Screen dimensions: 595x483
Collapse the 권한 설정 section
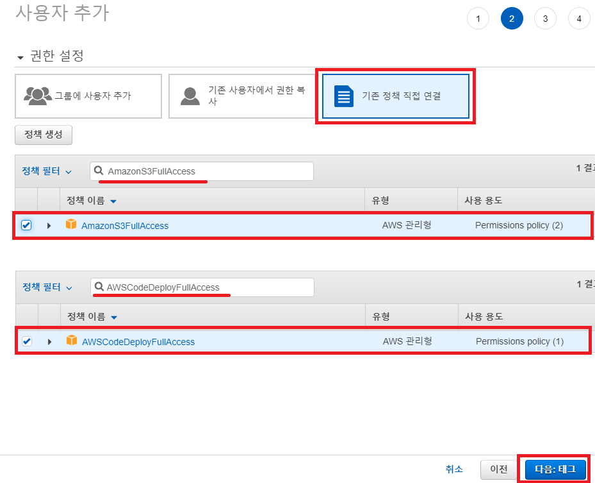(20, 58)
